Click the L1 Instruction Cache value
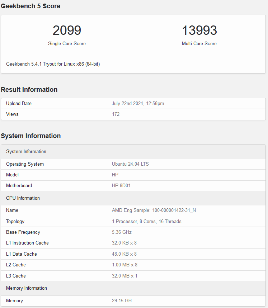268x308 pixels. tap(124, 243)
